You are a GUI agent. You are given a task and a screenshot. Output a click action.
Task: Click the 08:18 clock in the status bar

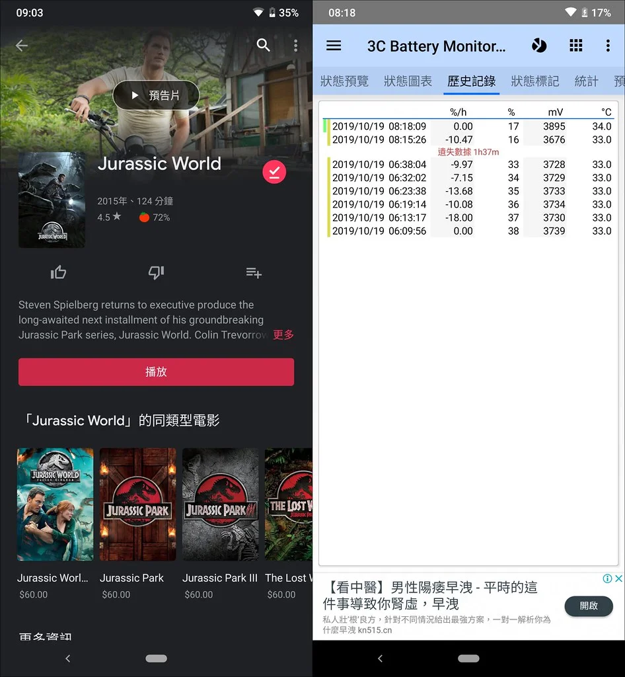[342, 13]
